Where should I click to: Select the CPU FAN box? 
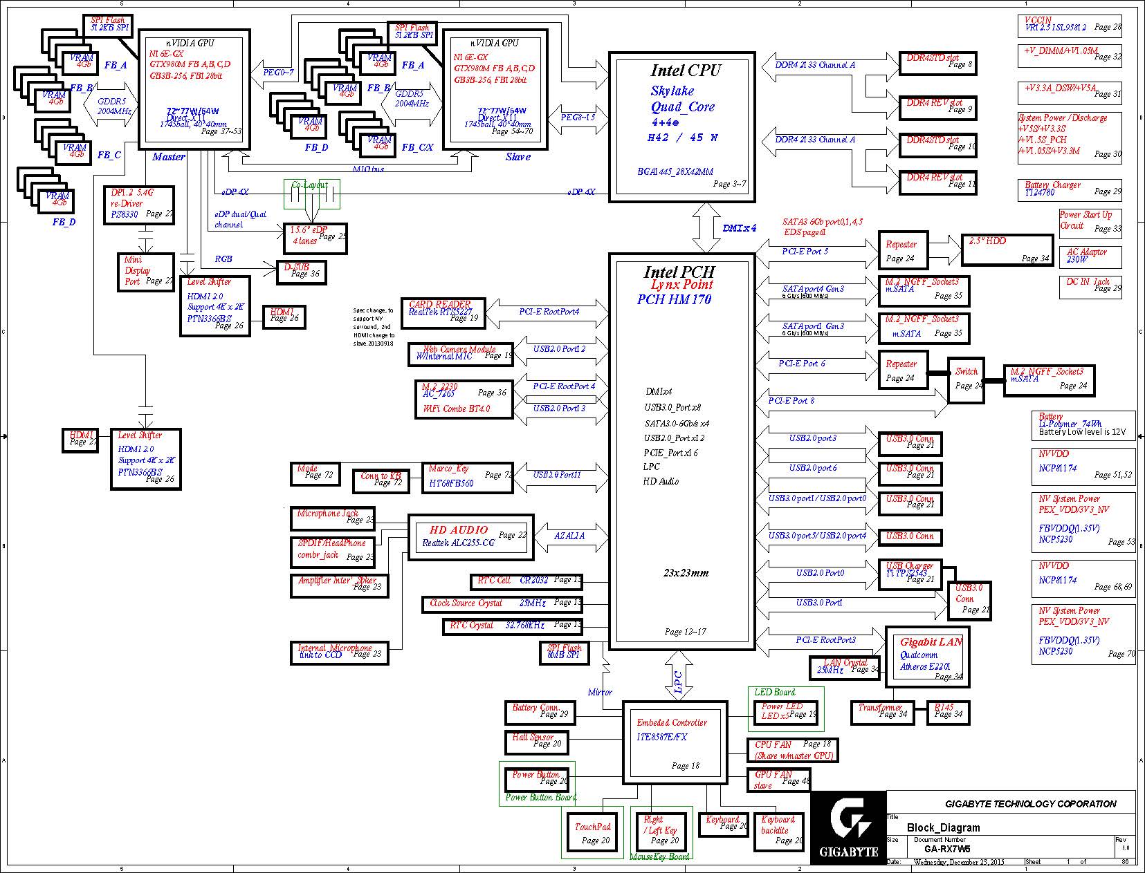click(x=793, y=750)
